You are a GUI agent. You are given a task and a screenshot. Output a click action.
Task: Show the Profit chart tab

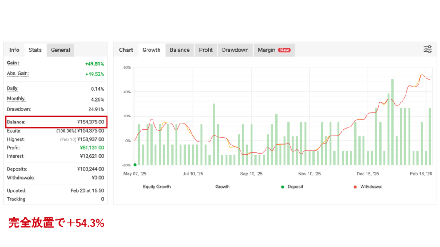pyautogui.click(x=206, y=50)
